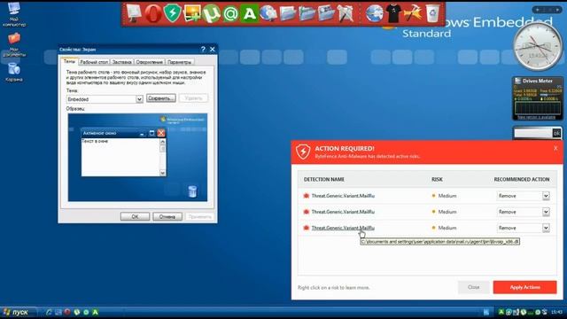The image size is (567, 319).
Task: Click OK in the display properties dialog
Action: point(135,216)
